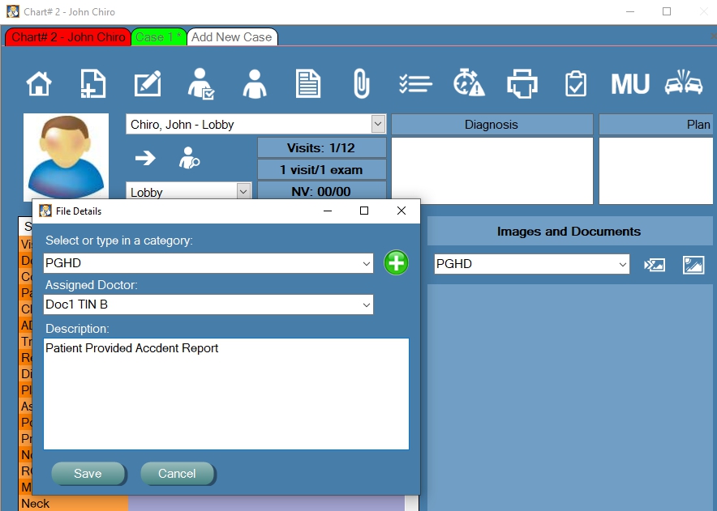Open the print icon
The height and width of the screenshot is (511, 717).
(522, 83)
